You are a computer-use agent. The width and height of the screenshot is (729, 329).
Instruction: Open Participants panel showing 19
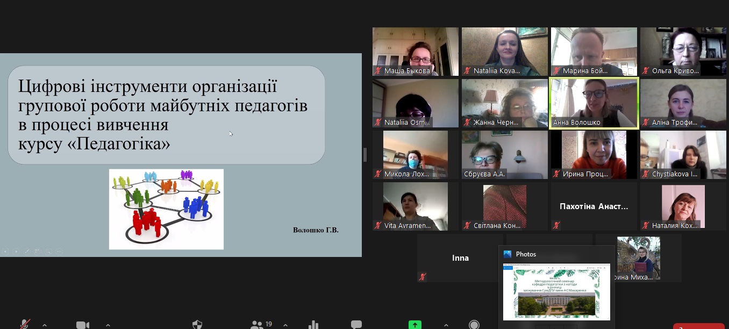261,324
